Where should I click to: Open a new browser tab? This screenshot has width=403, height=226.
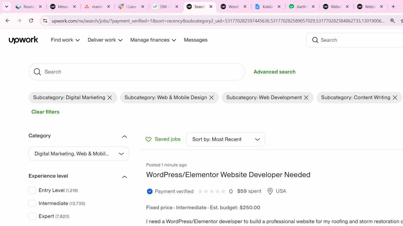393,7
